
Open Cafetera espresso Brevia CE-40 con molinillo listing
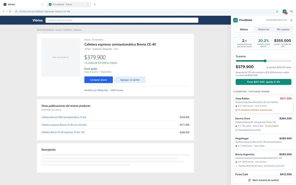pyautogui.click(x=64, y=125)
